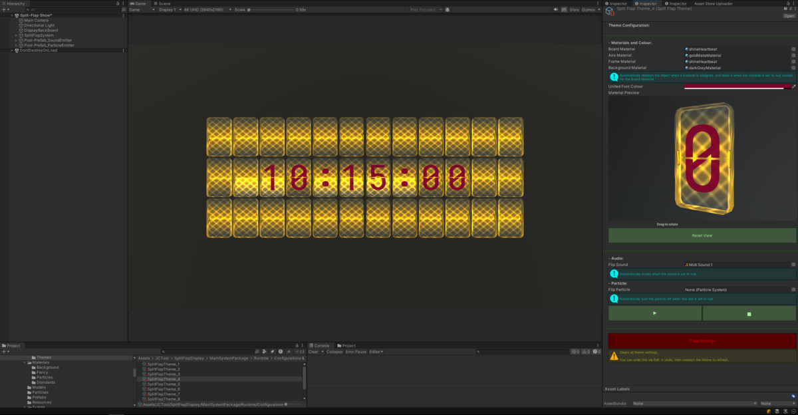The height and width of the screenshot is (415, 798).
Task: Pick object for Flip Sound field
Action: coord(793,265)
